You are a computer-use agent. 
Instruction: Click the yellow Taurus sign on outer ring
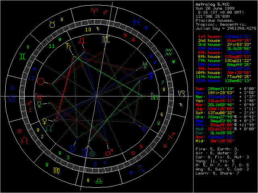tap(52, 25)
